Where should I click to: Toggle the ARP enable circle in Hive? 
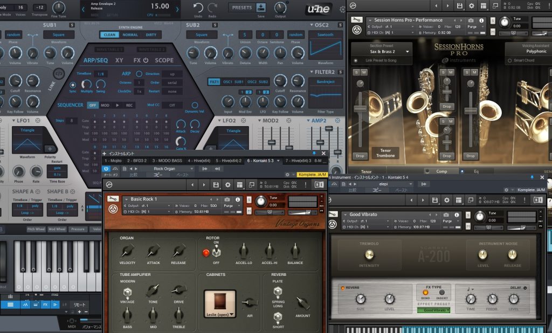139,74
